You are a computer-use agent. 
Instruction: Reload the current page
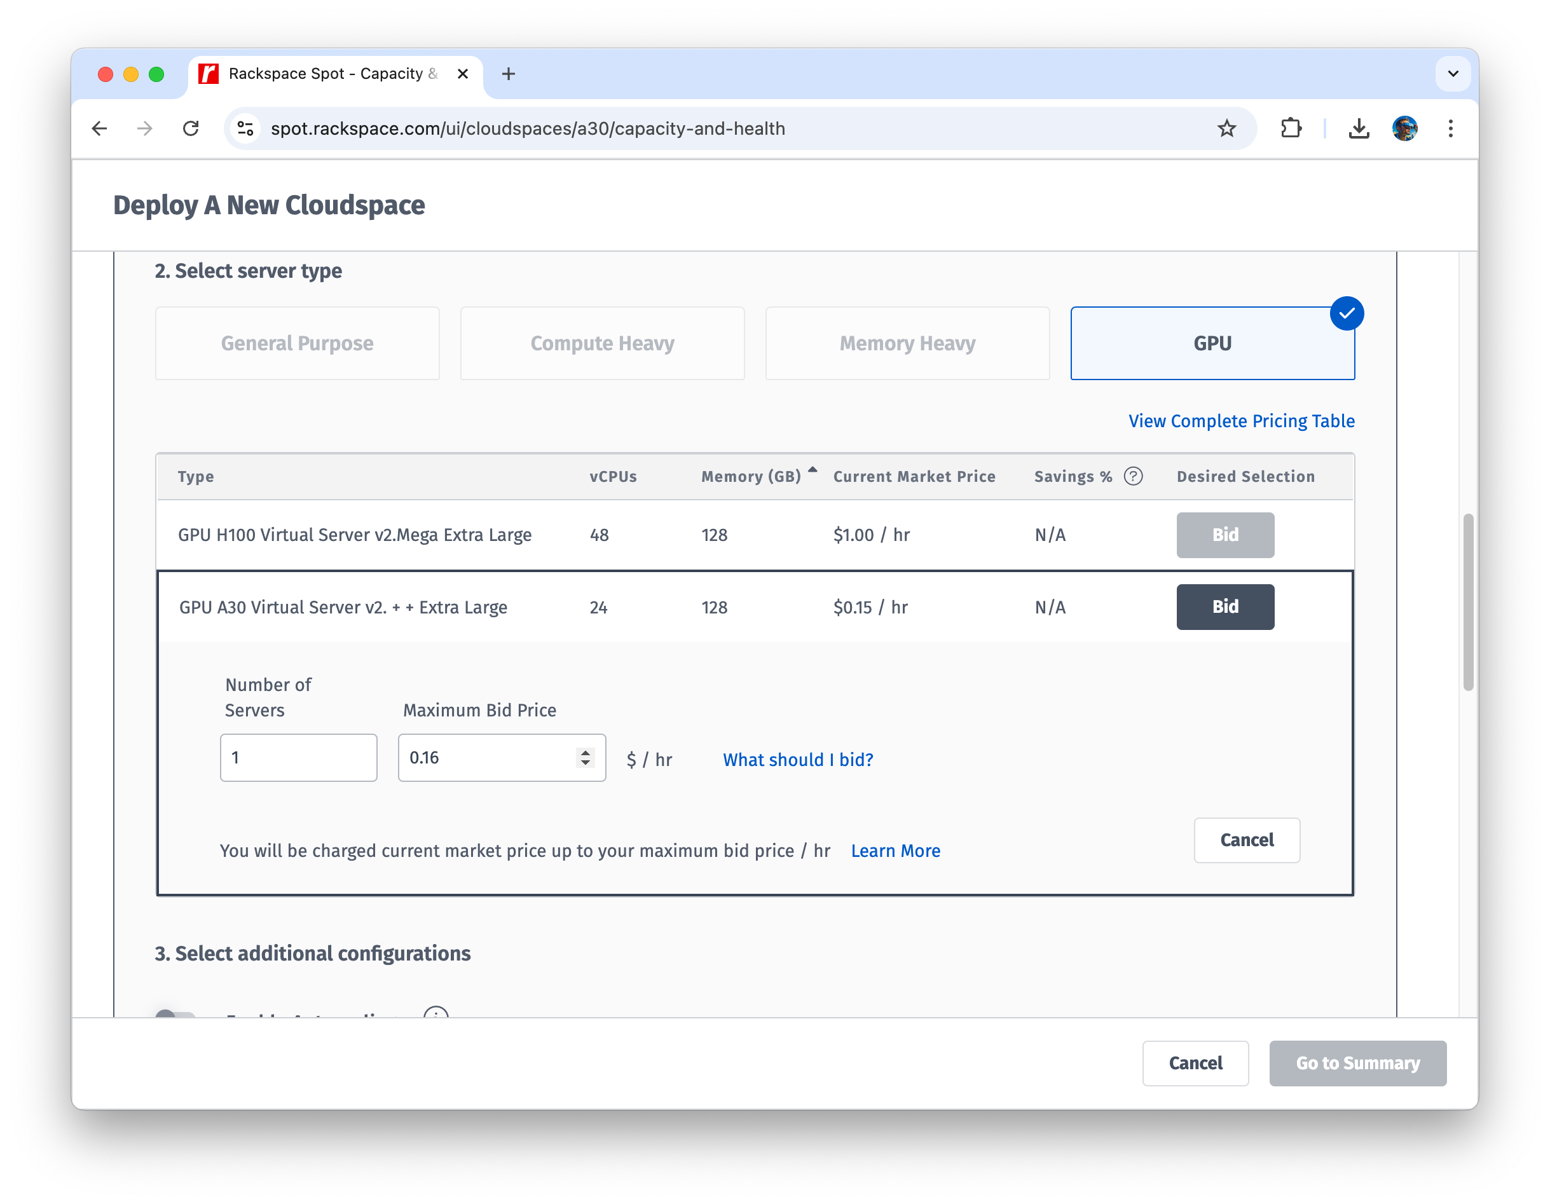(x=191, y=128)
